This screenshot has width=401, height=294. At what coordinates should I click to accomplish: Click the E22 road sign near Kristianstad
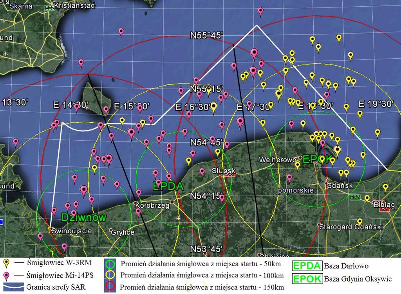50,8
